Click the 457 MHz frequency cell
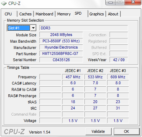The height and width of the screenshot is (137, 142). (x=73, y=77)
